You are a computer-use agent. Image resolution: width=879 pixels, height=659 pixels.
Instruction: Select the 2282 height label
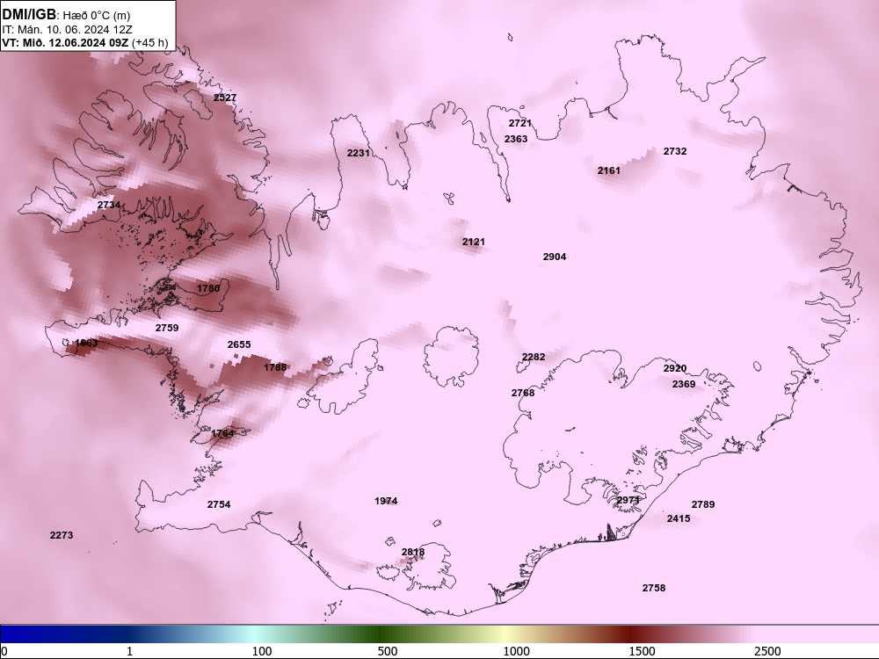[534, 357]
